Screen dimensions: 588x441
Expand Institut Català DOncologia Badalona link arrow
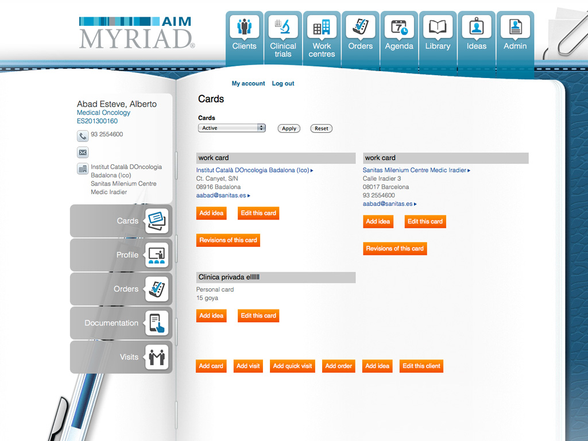(x=312, y=171)
